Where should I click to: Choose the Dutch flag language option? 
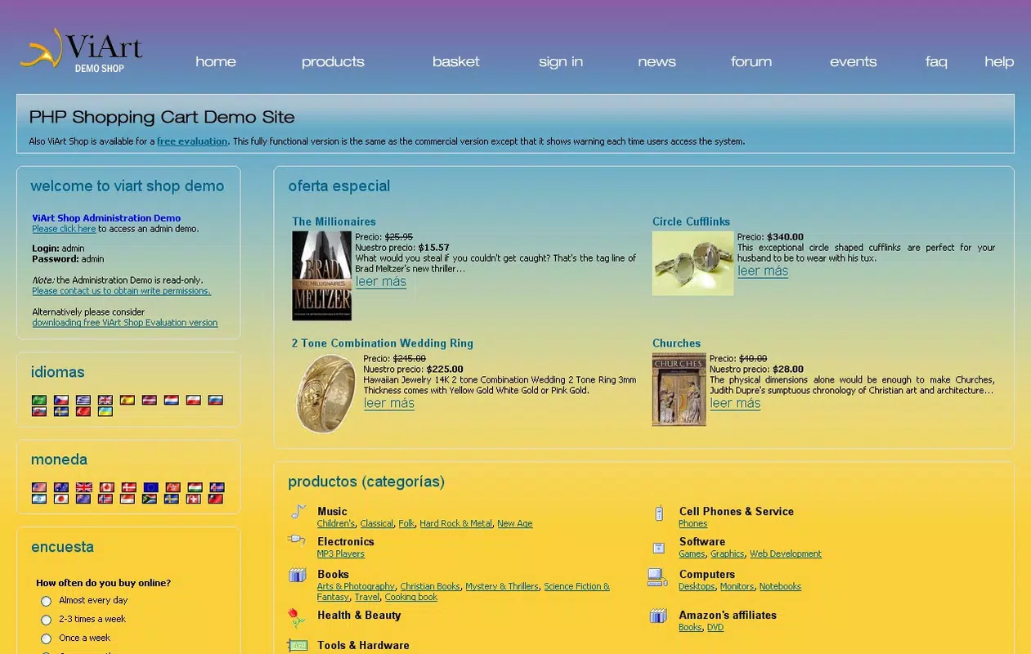(172, 400)
